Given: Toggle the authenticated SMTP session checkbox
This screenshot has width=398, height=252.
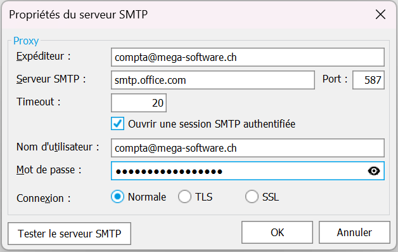Looking at the screenshot, I should click(x=117, y=124).
